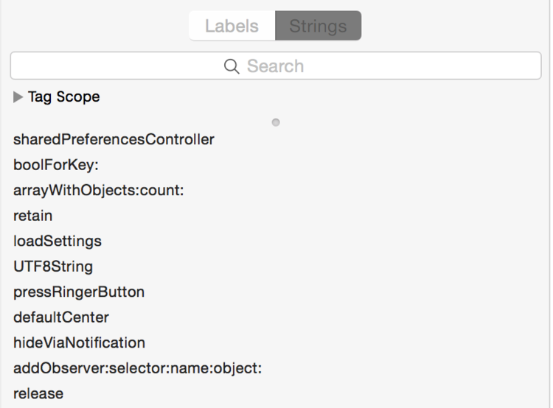Choose pressRingerButton in the list
This screenshot has height=408, width=553.
pos(79,292)
